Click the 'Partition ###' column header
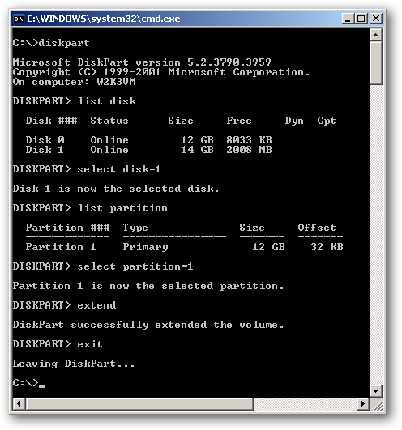402x430 pixels. point(67,228)
